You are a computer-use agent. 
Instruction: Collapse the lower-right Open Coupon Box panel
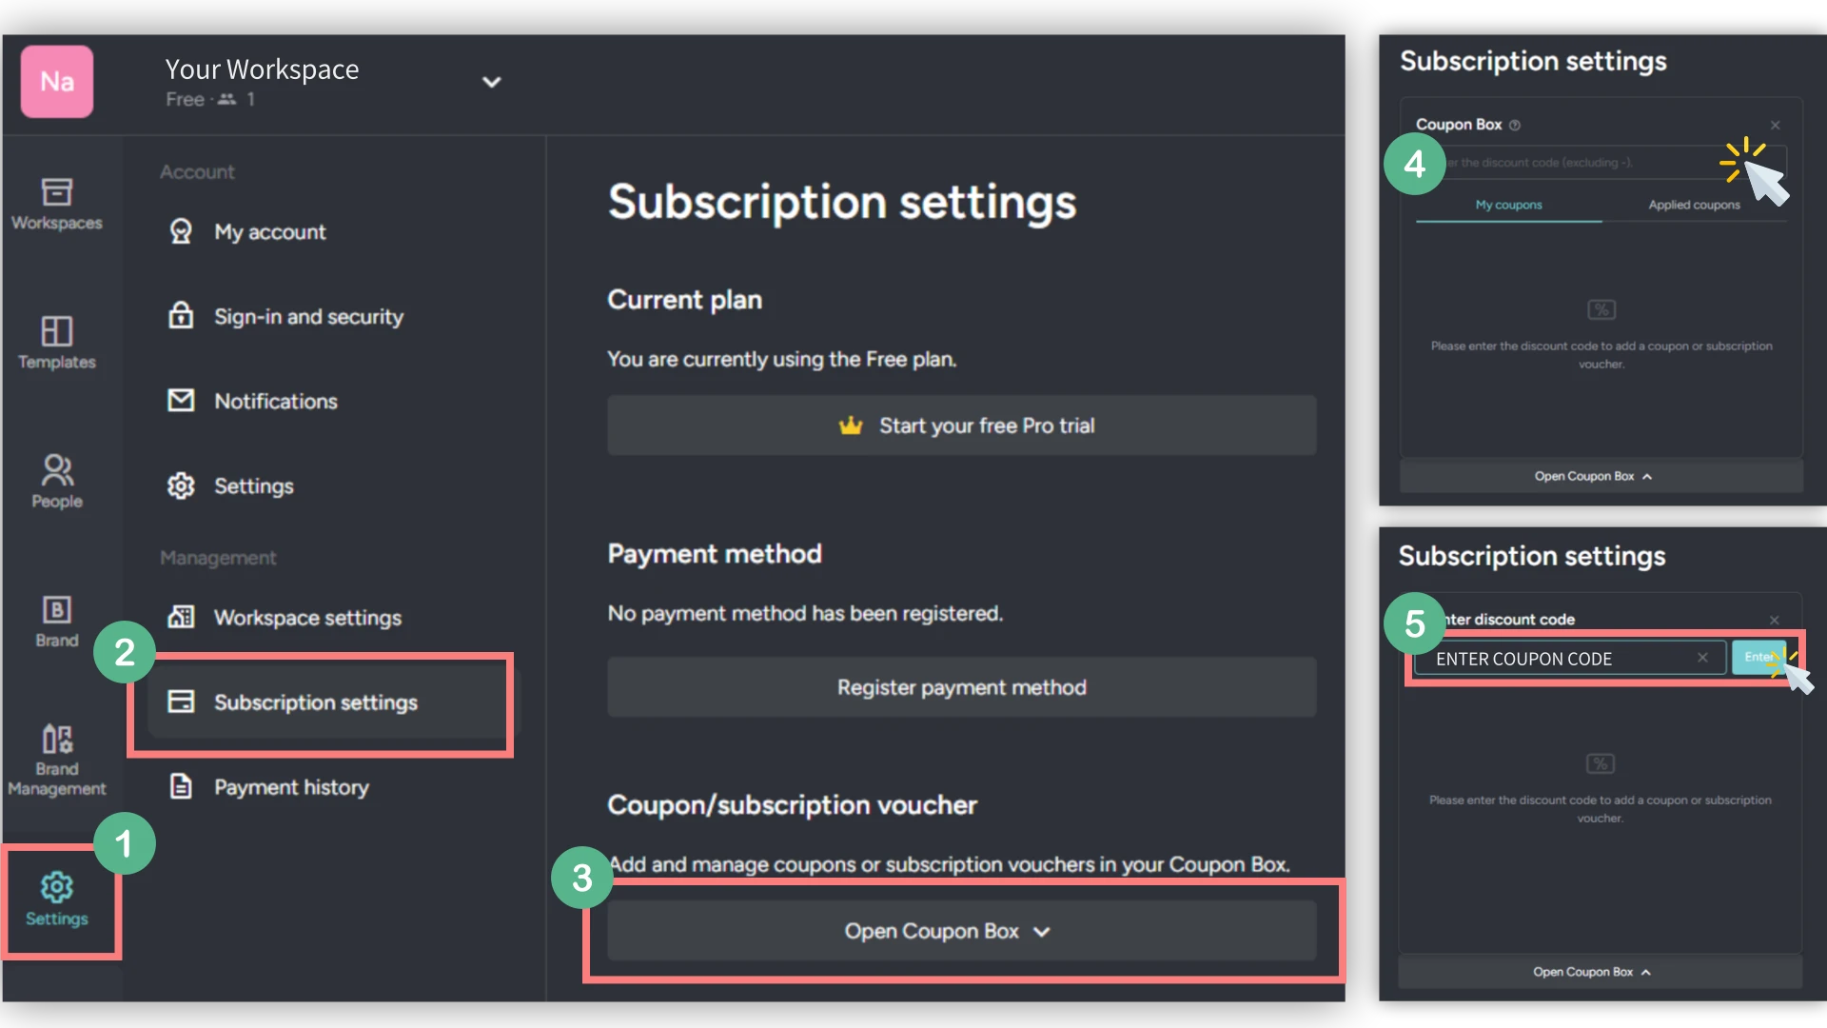pyautogui.click(x=1599, y=972)
